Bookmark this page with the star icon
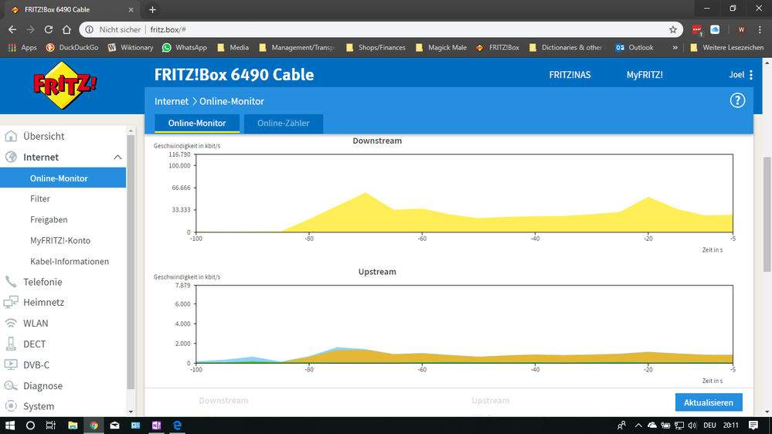 pos(673,29)
